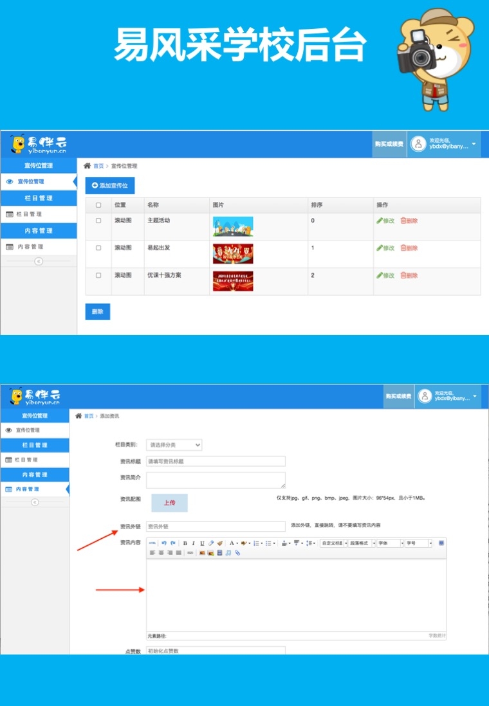
Task: Click the insert video icon
Action: tap(219, 552)
